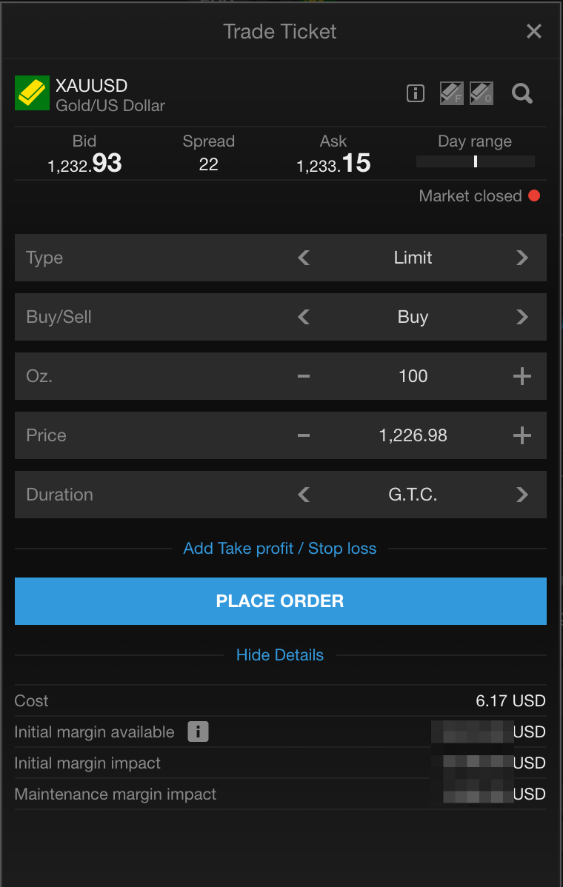Click the Add Take profit / Stop loss link
Viewport: 563px width, 887px height.
pyautogui.click(x=280, y=549)
